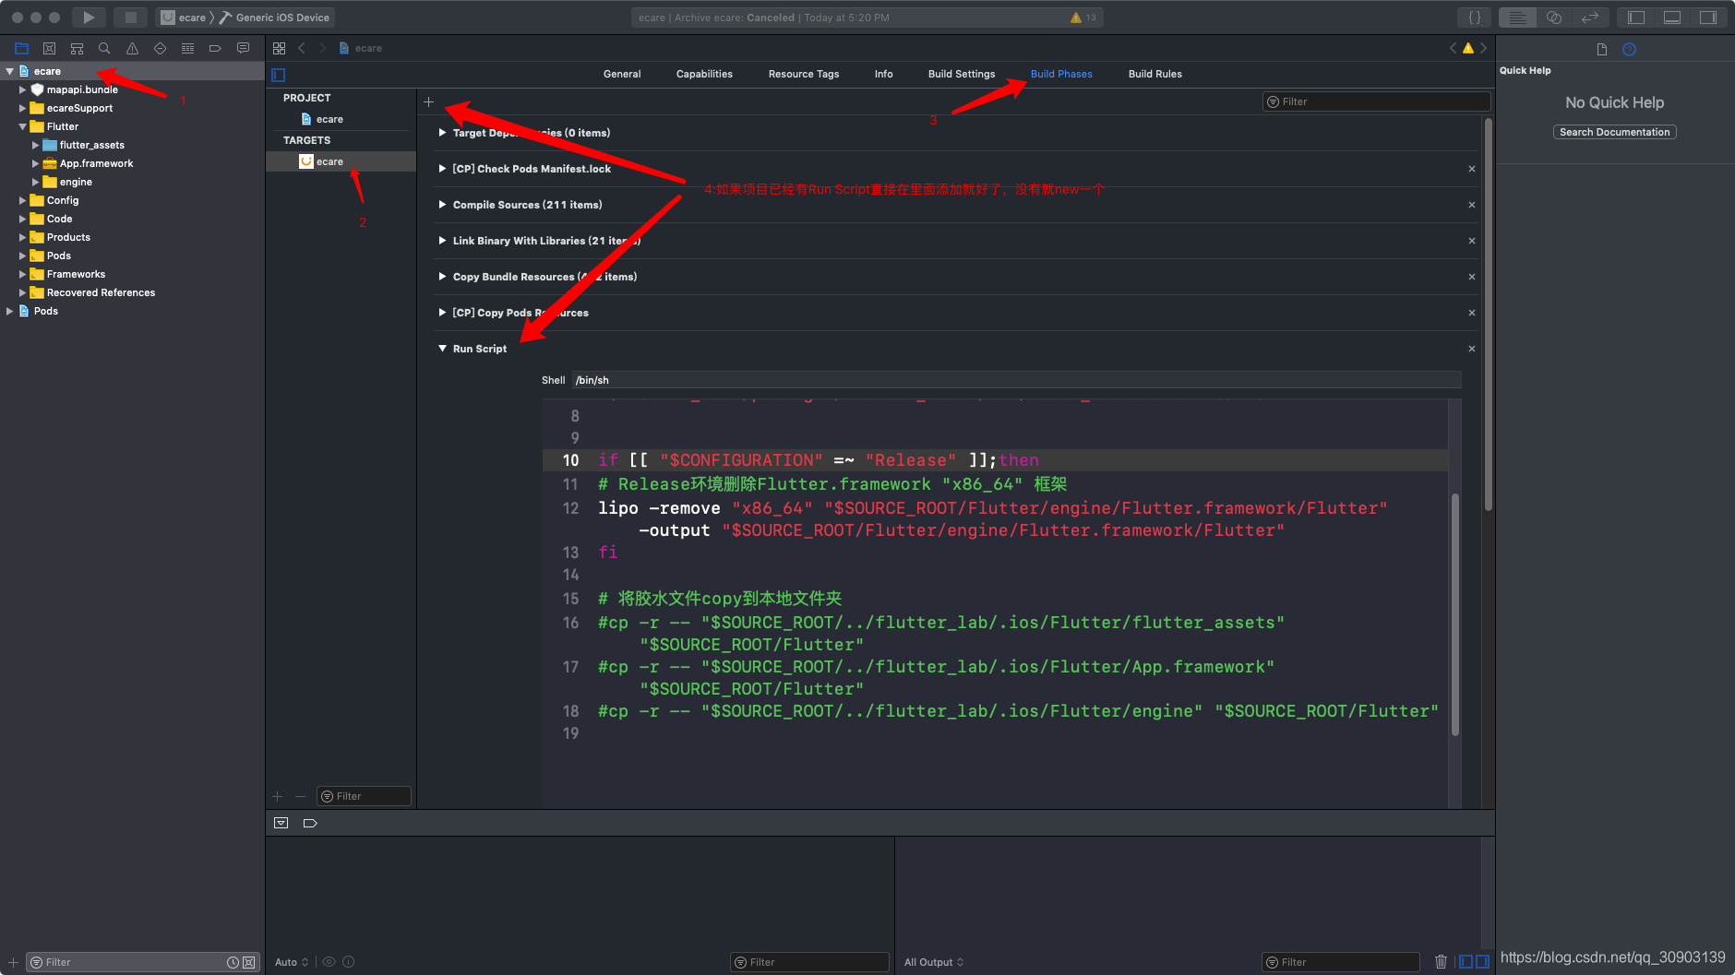Select the App.framework item

click(x=96, y=163)
